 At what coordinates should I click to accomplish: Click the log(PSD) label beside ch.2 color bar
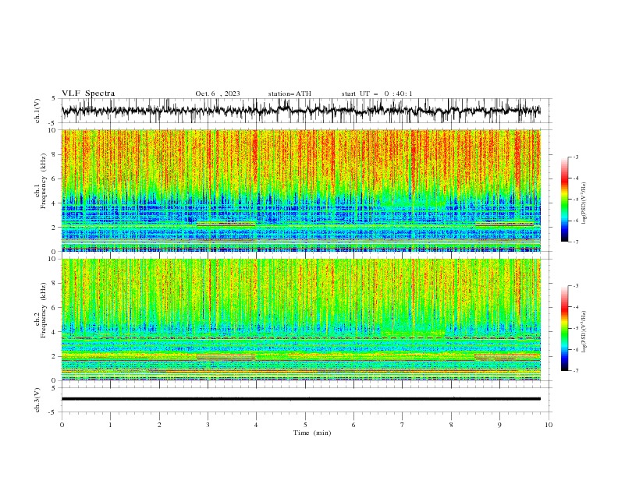(584, 332)
